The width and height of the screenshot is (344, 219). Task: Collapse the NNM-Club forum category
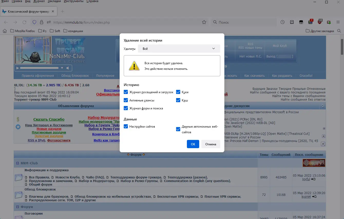pos(18,163)
